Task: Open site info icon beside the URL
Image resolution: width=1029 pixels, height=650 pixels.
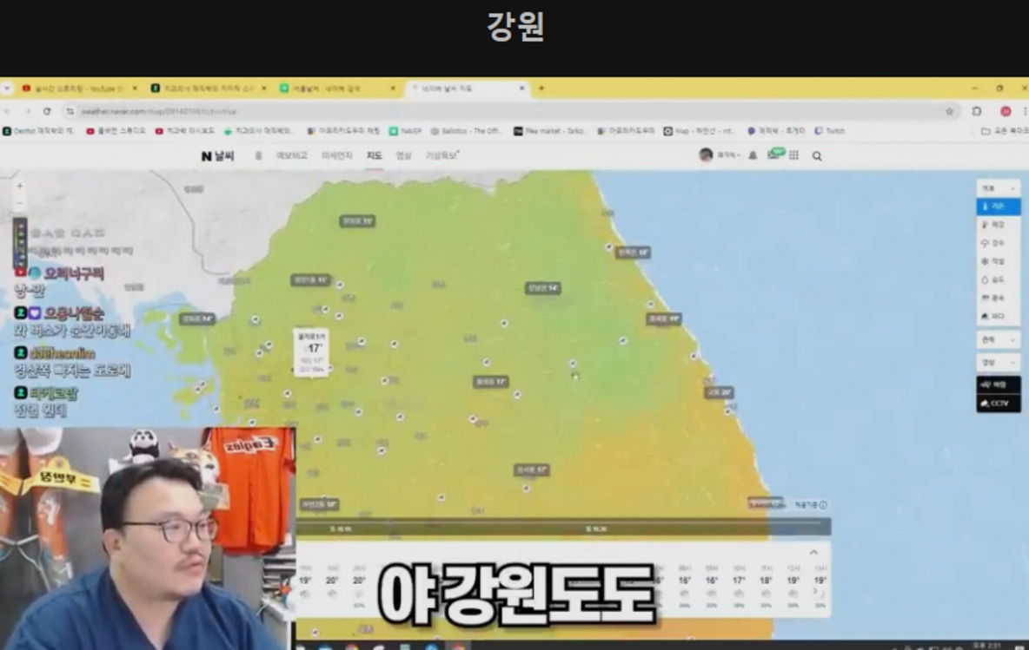Action: pos(70,111)
